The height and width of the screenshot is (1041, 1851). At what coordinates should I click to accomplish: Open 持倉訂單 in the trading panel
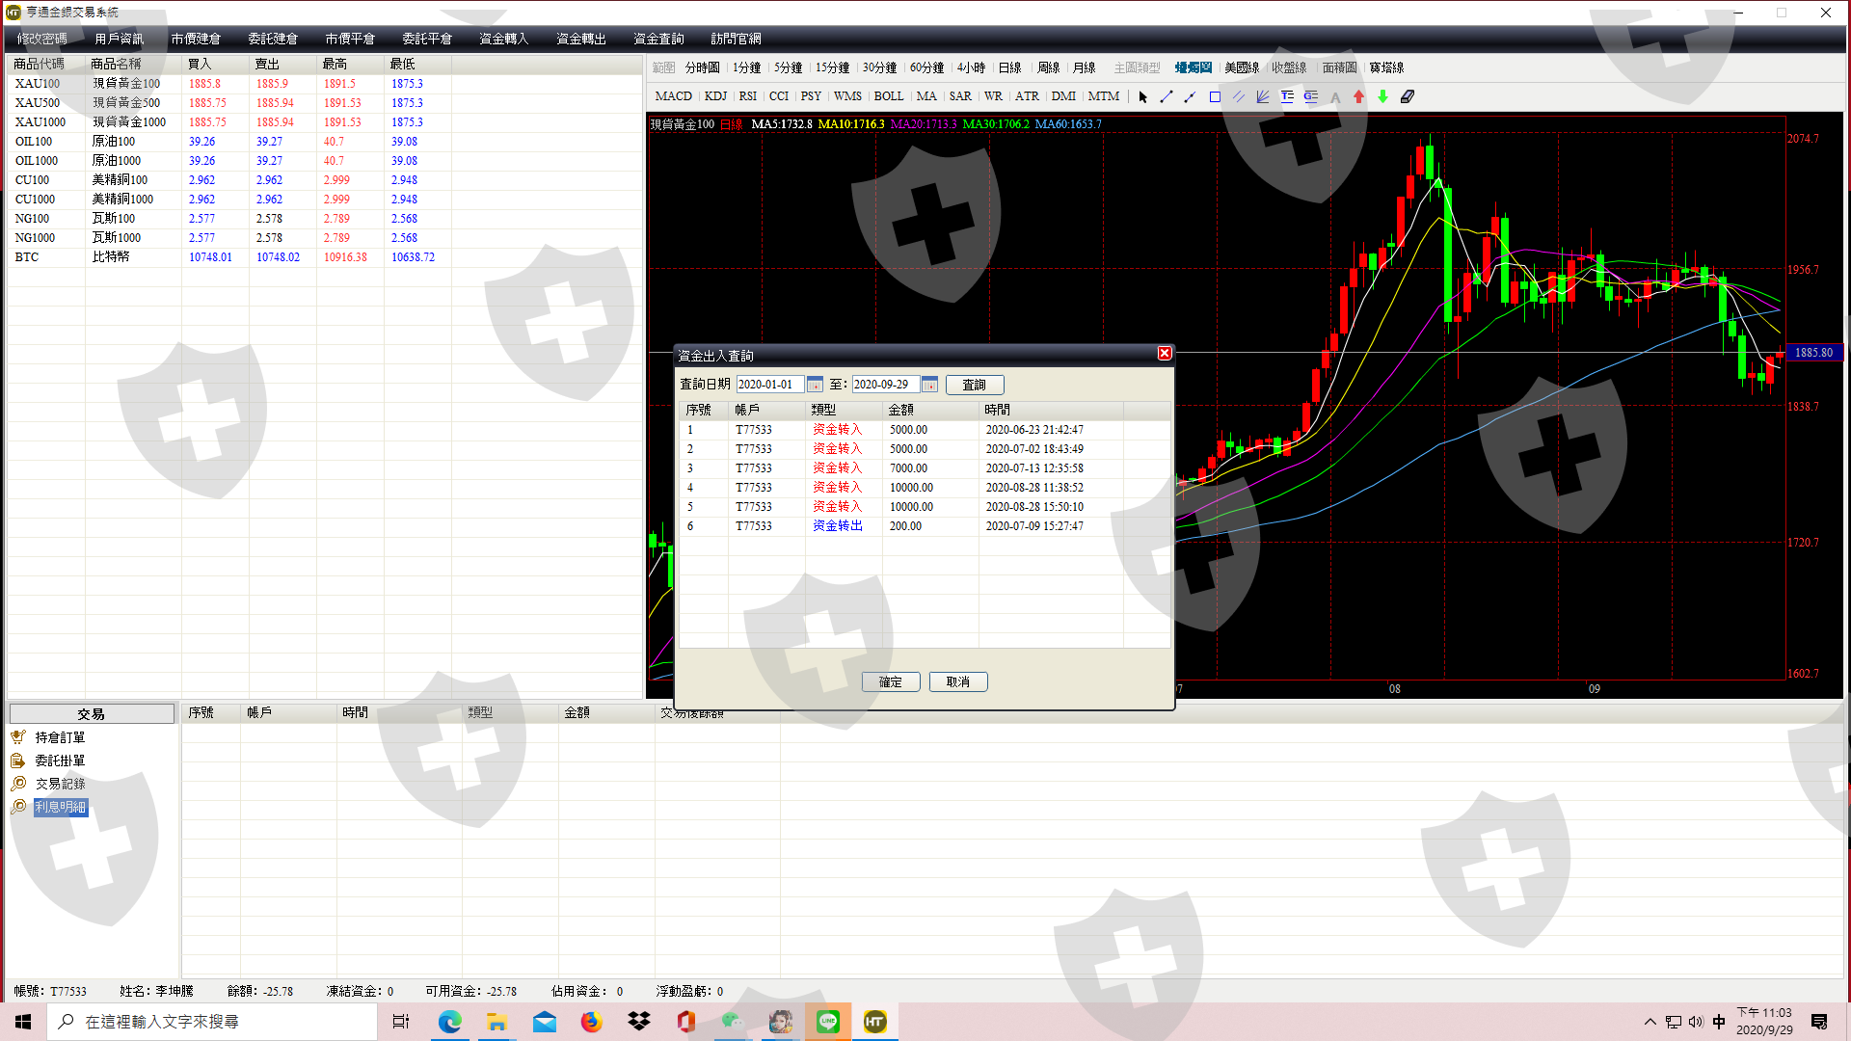point(60,737)
